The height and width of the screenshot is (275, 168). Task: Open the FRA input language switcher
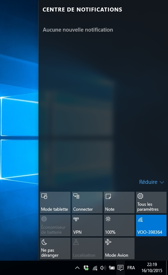(x=131, y=268)
